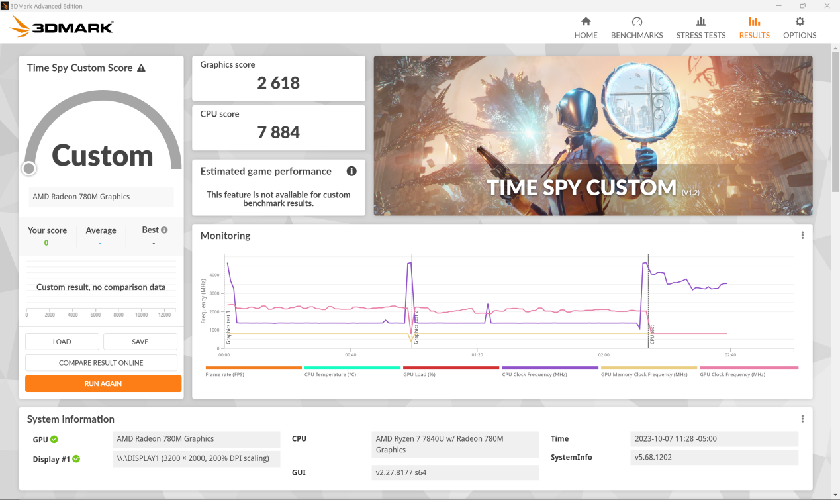The image size is (840, 500).
Task: Click the 3DMark logo
Action: [62, 26]
